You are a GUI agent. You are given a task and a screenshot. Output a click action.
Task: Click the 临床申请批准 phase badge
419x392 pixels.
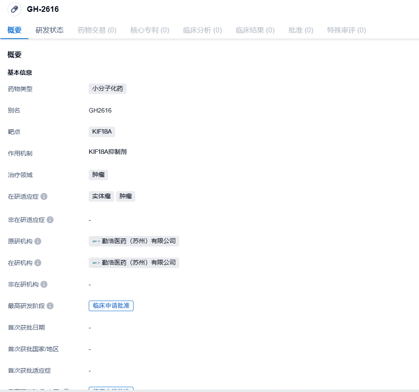tap(111, 305)
